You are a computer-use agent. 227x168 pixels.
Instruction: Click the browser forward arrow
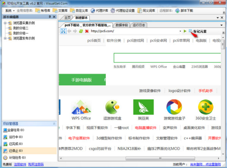pyautogui.click(x=75, y=31)
